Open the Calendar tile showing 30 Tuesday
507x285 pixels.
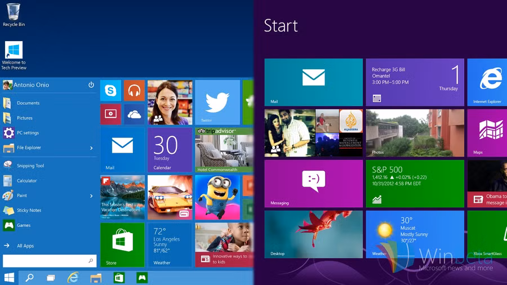tap(170, 150)
